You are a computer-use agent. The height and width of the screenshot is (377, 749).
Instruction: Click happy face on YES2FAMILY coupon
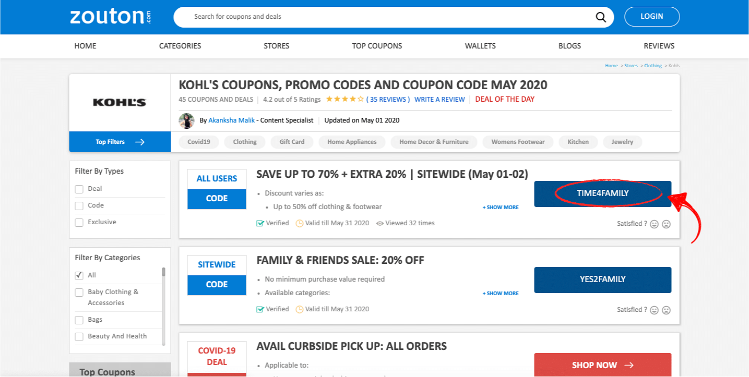(654, 310)
